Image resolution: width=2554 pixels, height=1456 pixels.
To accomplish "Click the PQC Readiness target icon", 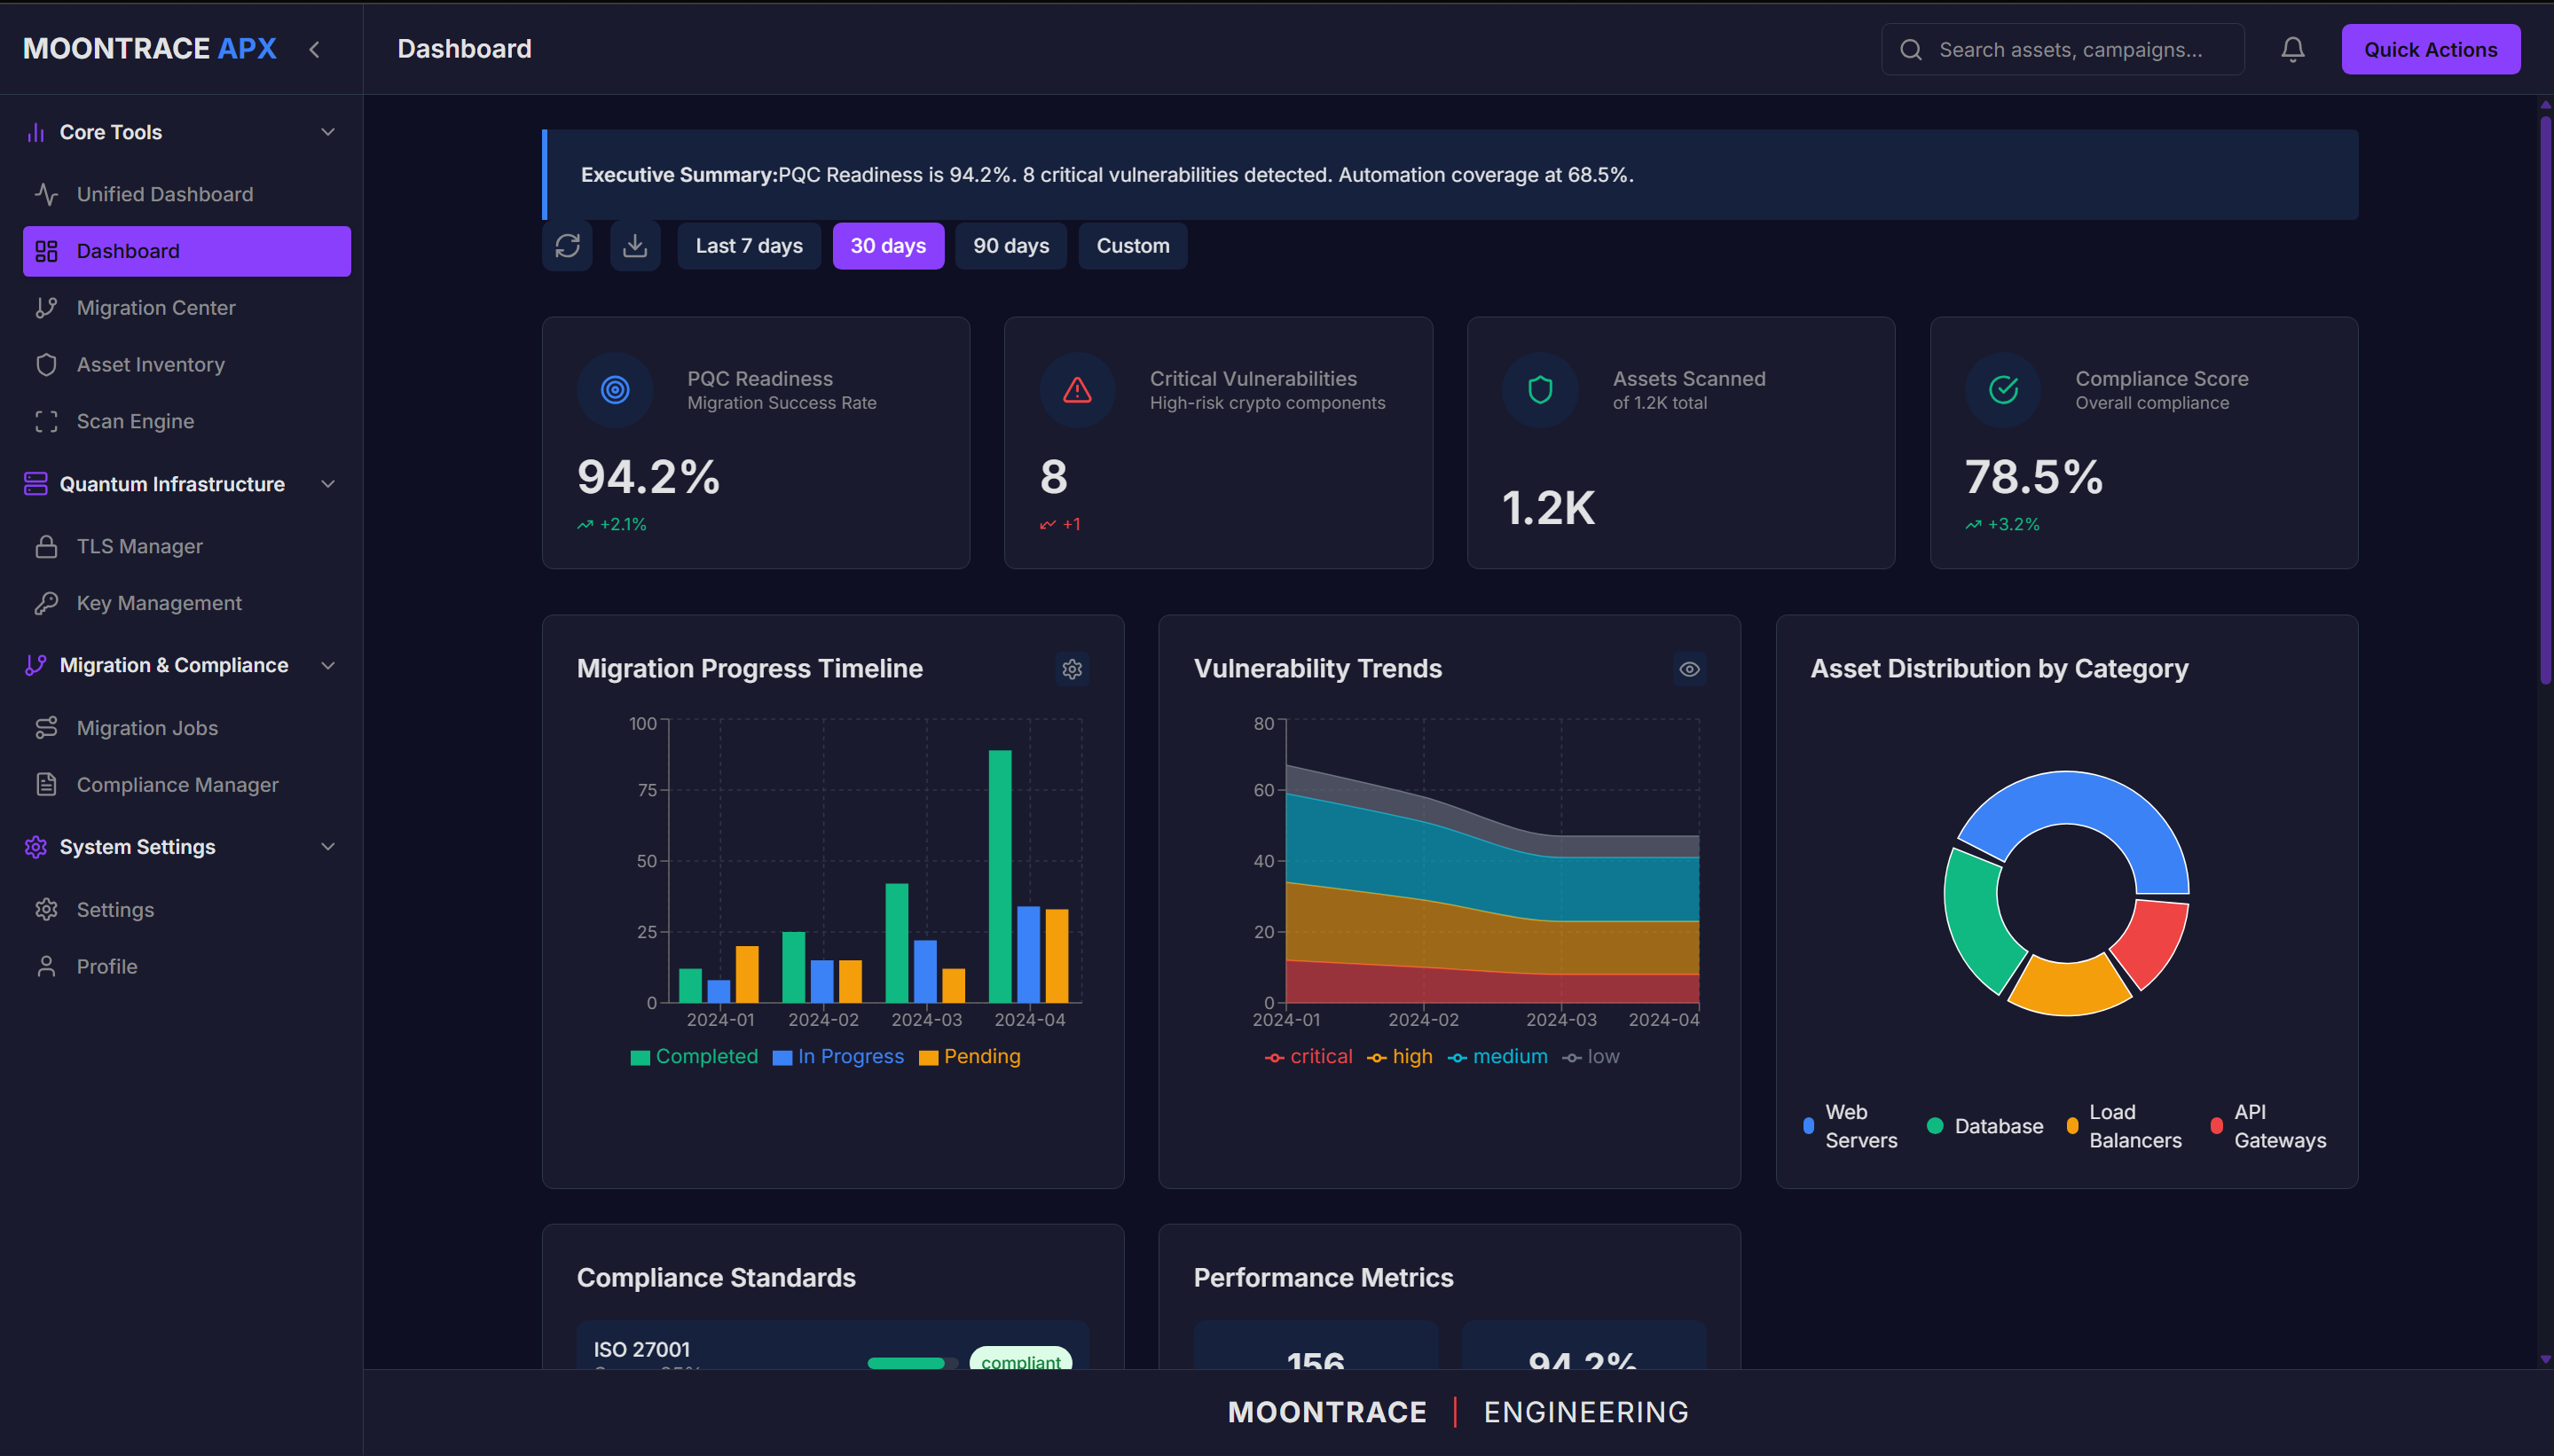I will [614, 390].
